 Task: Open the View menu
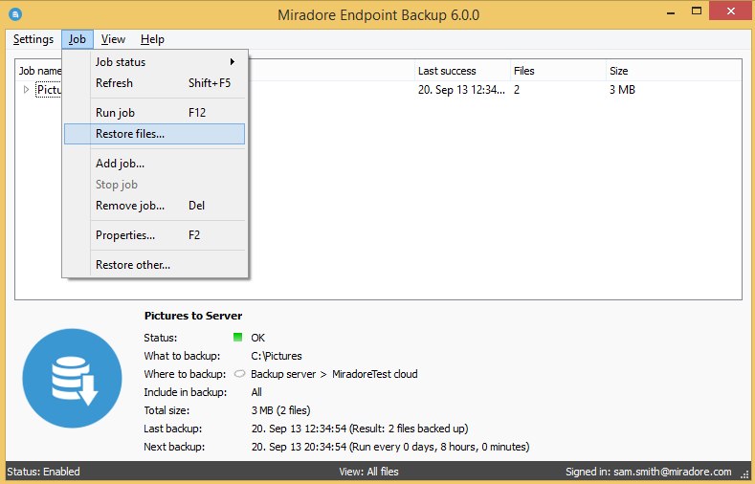(x=113, y=39)
